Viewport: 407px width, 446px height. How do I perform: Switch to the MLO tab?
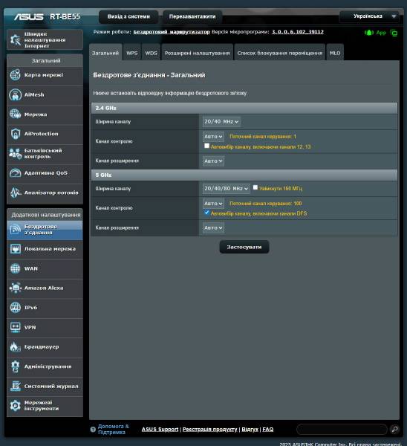(335, 53)
